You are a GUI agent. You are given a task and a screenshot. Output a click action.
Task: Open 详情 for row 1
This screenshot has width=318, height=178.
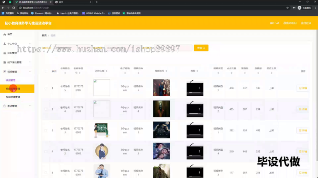tap(303, 88)
